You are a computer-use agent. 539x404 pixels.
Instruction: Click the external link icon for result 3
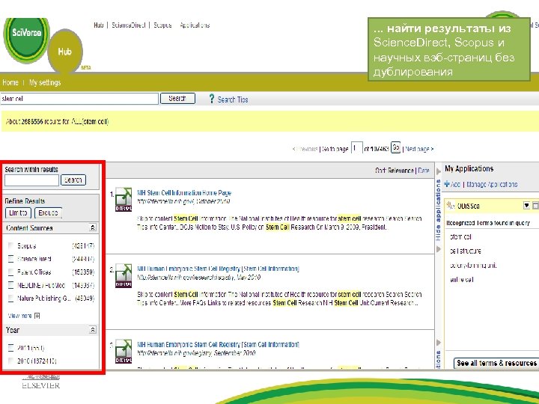(x=123, y=351)
